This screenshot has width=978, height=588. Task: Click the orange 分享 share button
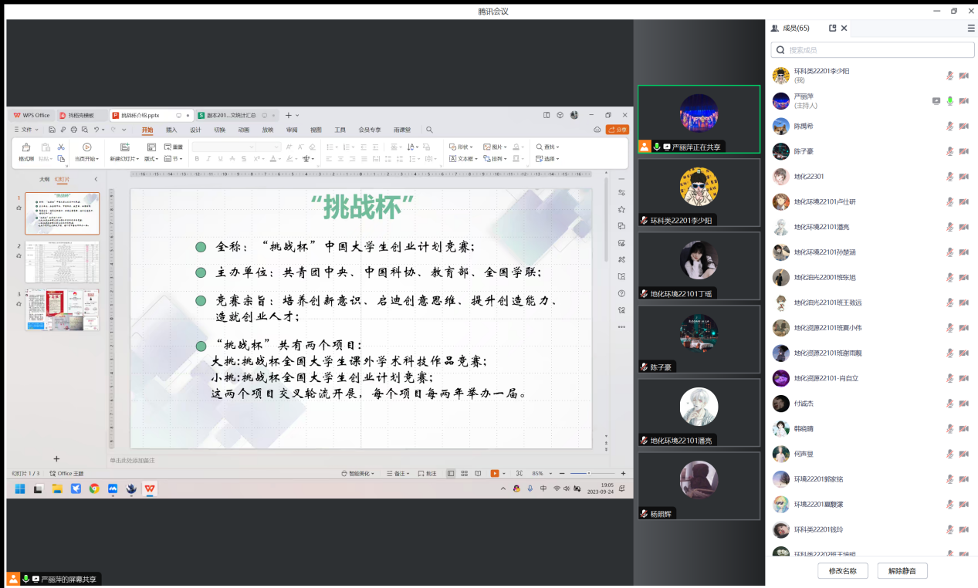(618, 130)
